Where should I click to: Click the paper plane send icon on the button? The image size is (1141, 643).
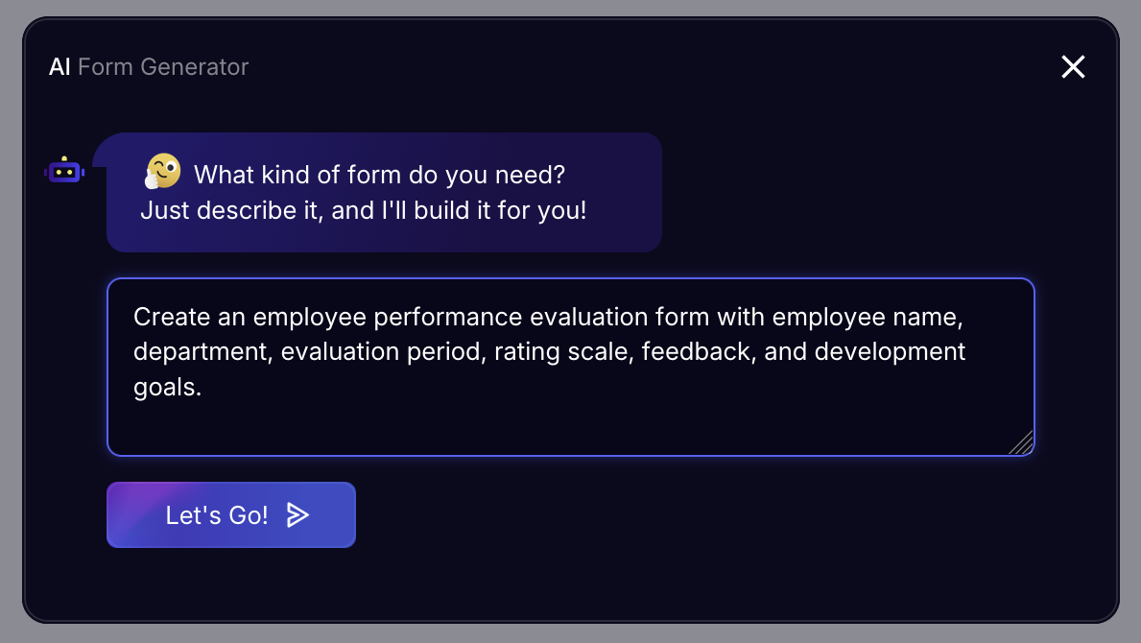(298, 514)
